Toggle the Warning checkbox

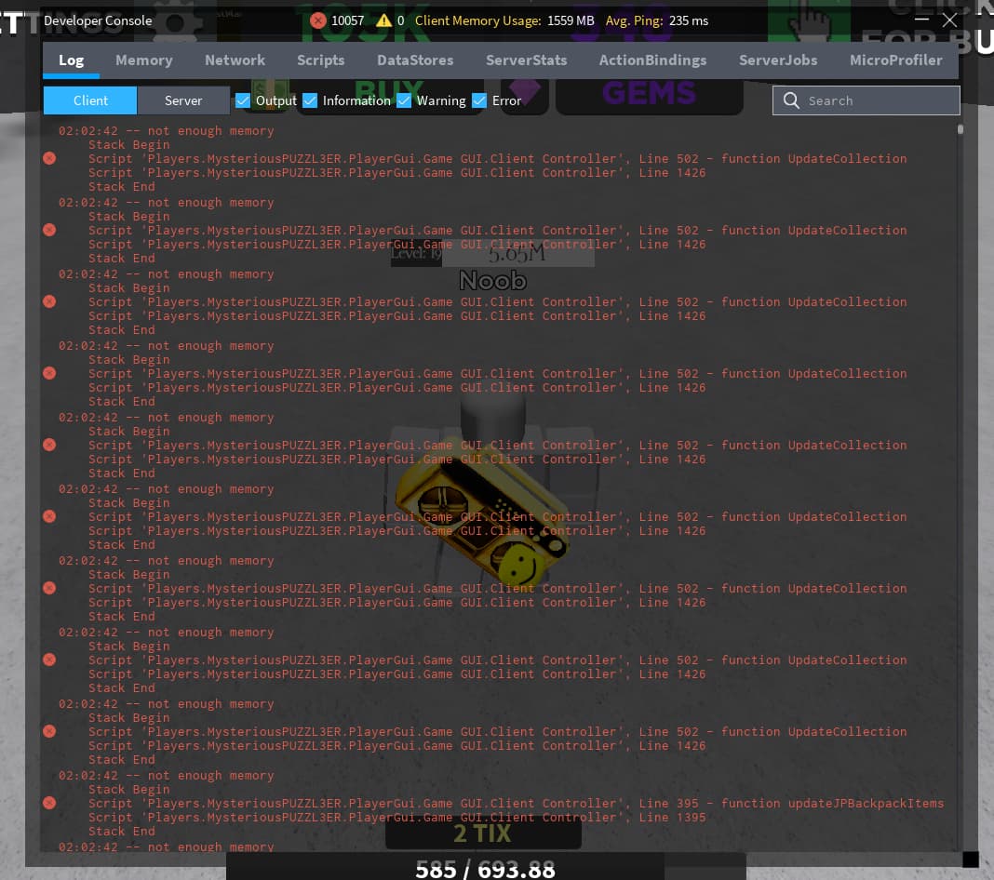(403, 100)
